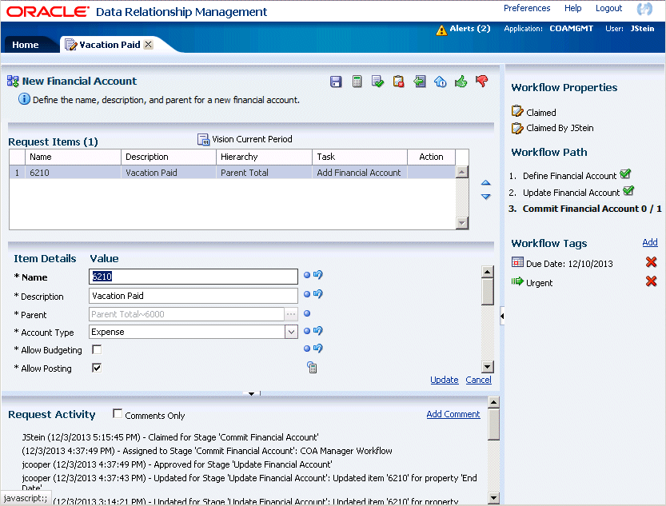Revert Account Type value with undo arrow
666x506 pixels.
[317, 330]
